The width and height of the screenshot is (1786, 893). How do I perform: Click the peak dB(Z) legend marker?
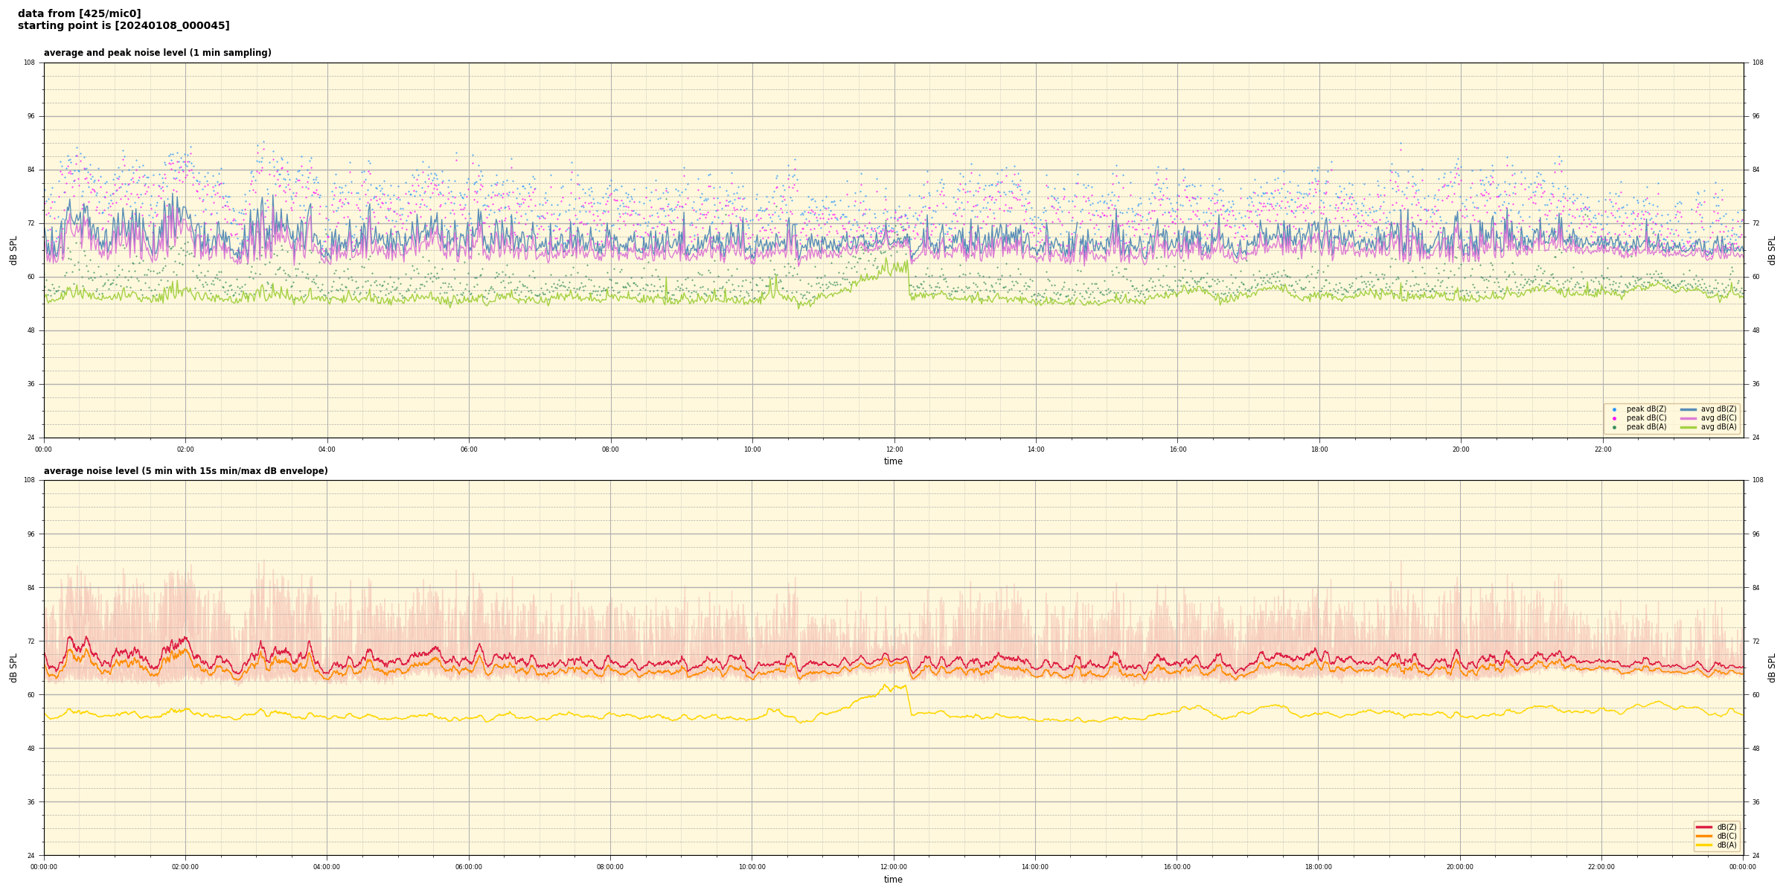(1614, 409)
